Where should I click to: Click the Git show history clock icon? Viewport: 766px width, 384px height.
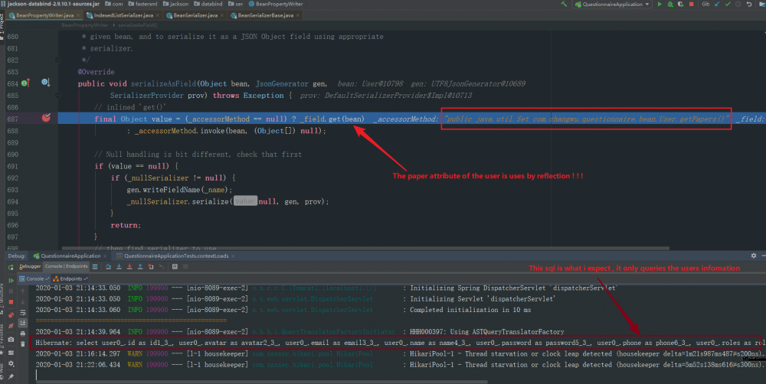coord(738,5)
